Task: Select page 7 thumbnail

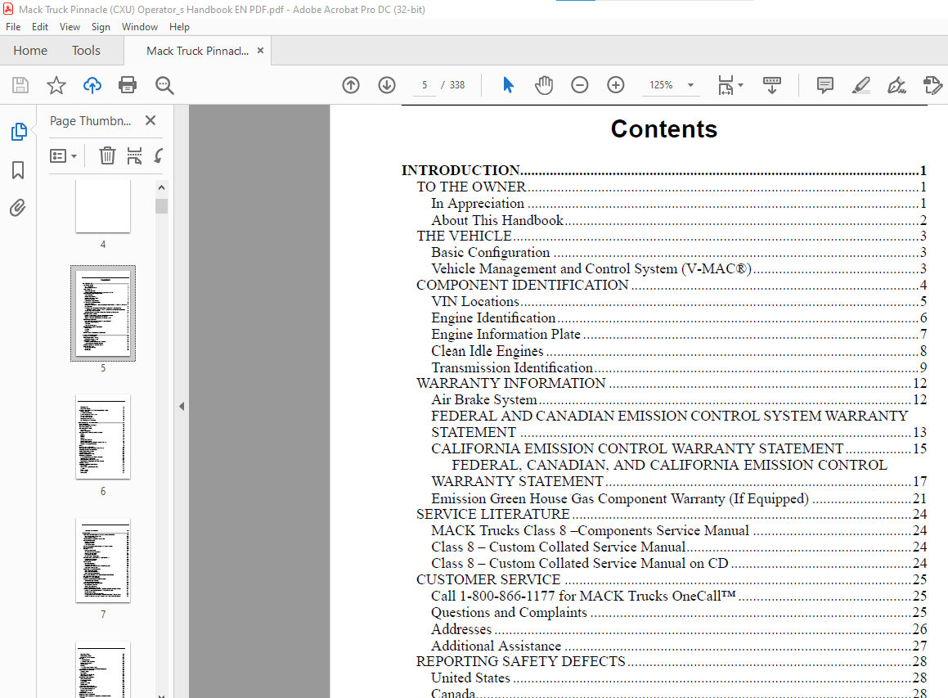Action: [103, 560]
